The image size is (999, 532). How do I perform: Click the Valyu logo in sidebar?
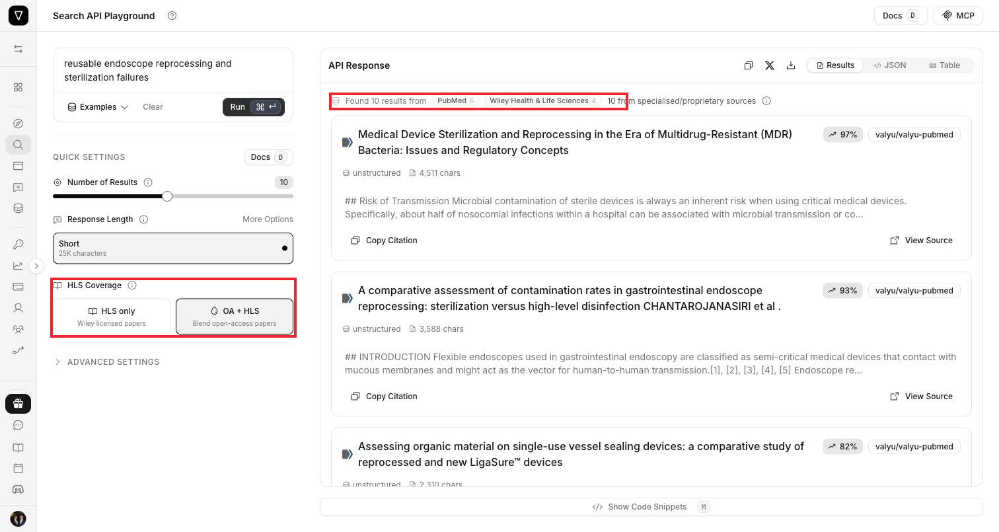click(18, 16)
